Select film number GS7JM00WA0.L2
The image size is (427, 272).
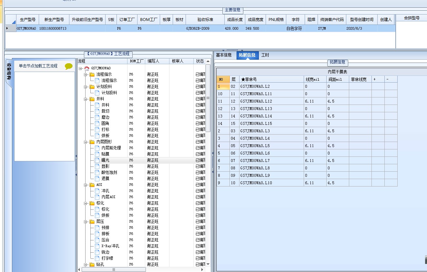(x=271, y=86)
